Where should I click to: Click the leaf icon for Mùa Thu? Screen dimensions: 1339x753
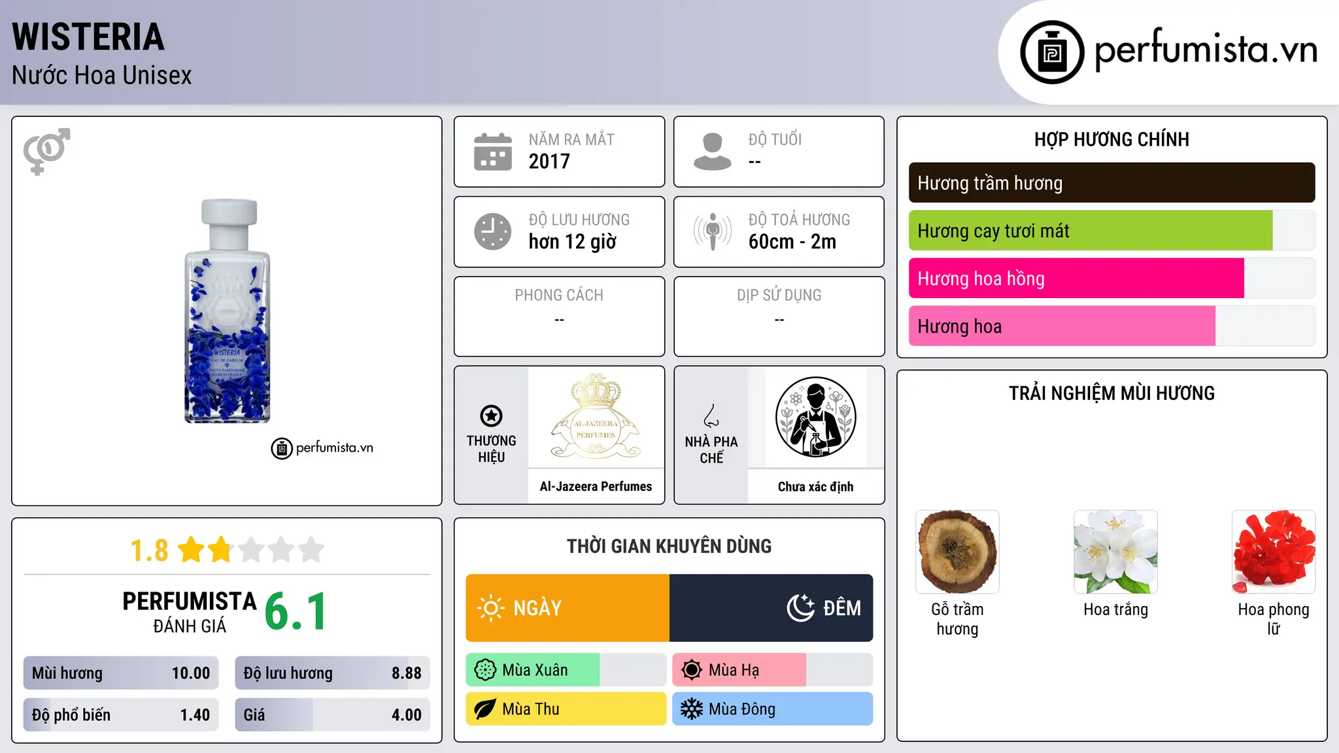pos(485,709)
